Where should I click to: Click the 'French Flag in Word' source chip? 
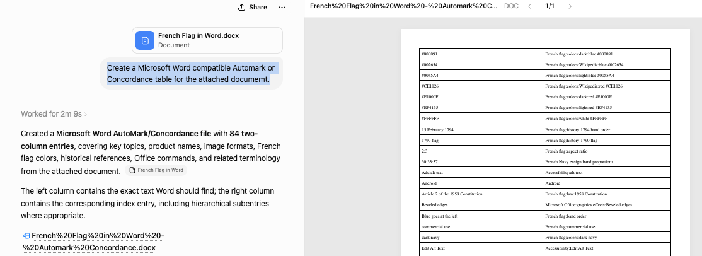click(156, 170)
